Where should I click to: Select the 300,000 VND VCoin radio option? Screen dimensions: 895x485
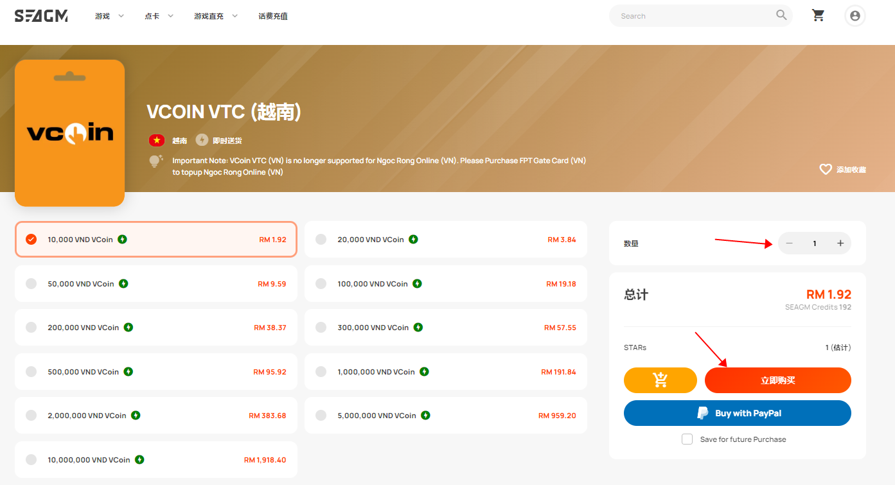[x=321, y=327]
